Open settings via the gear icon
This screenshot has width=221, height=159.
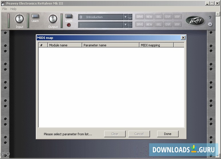(x=210, y=24)
